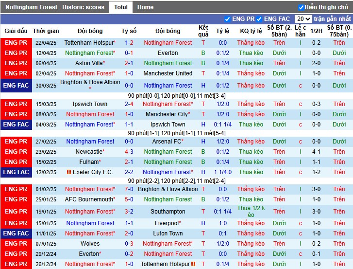This screenshot has width=353, height=269.
Task: Click Everton team name dated 29/12/24
Action: (x=90, y=253)
